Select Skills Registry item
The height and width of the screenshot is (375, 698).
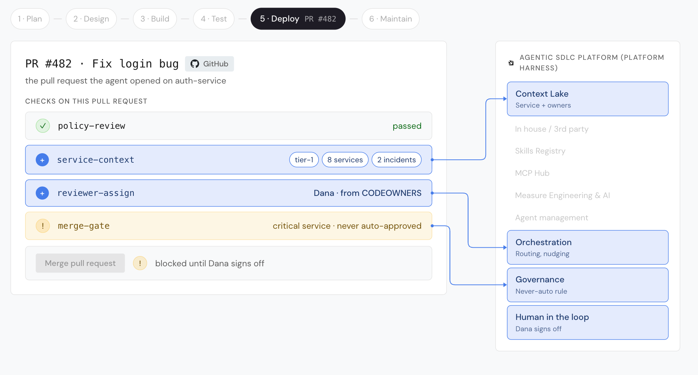coord(540,151)
